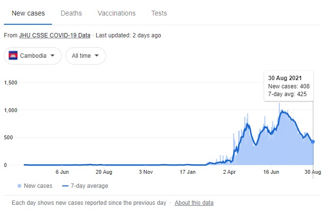
Task: Switch to the Vaccinations tab
Action: click(x=117, y=13)
